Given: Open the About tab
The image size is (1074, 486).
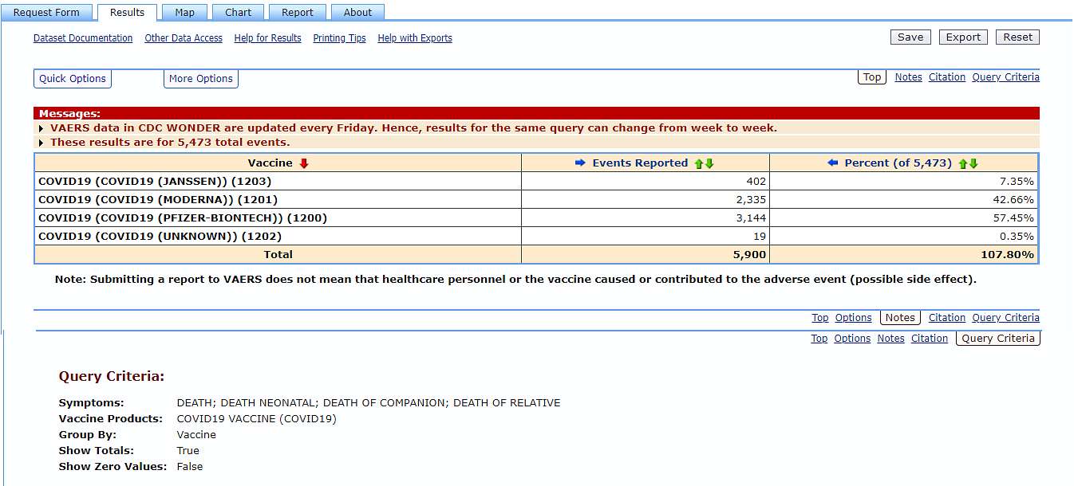Looking at the screenshot, I should (x=357, y=12).
